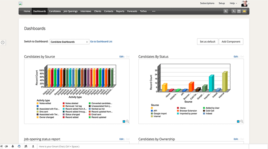Expand the Help menu
Viewport: 268px width, 149px height.
(233, 3)
